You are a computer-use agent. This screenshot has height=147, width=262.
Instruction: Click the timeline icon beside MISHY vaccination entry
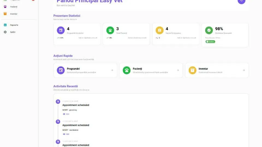pos(58,122)
